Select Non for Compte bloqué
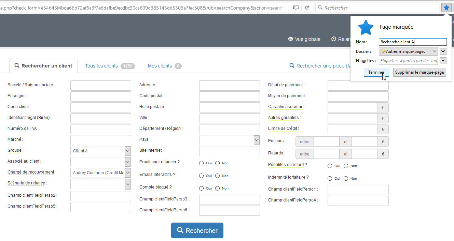 (217, 189)
